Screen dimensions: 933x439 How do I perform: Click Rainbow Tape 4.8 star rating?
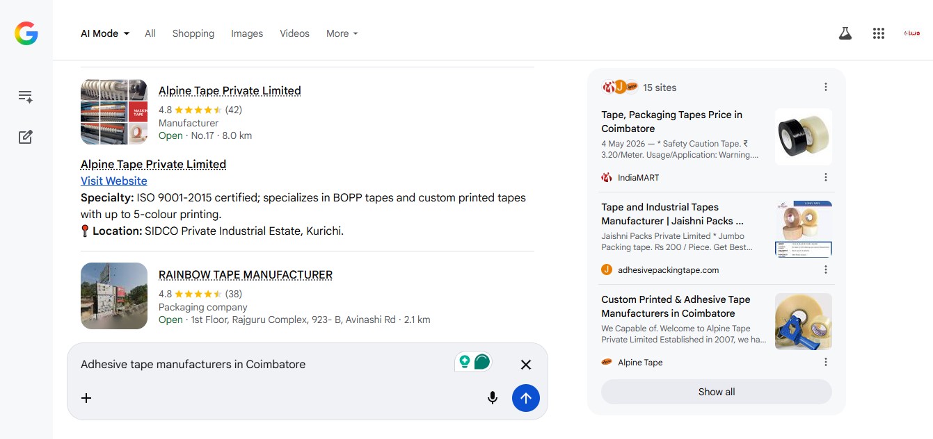pyautogui.click(x=200, y=294)
